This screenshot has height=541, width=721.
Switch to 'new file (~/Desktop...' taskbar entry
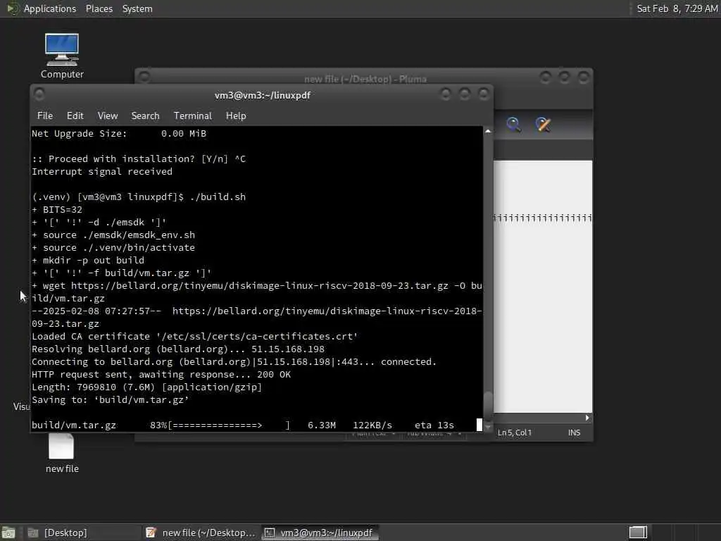point(200,533)
